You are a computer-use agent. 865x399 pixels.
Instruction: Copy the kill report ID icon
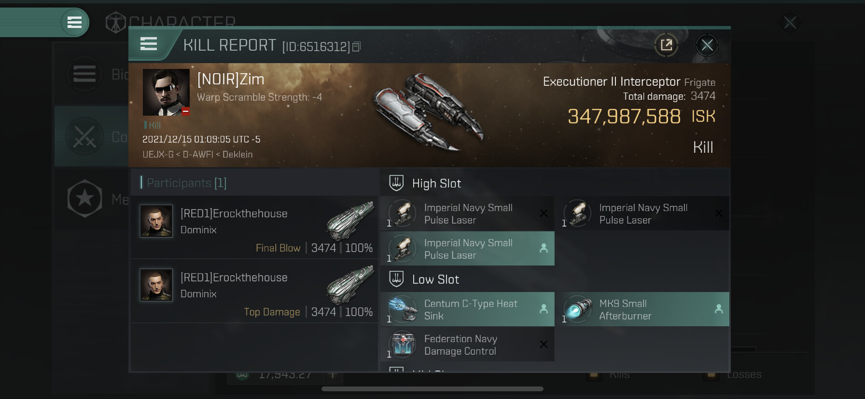(x=357, y=47)
